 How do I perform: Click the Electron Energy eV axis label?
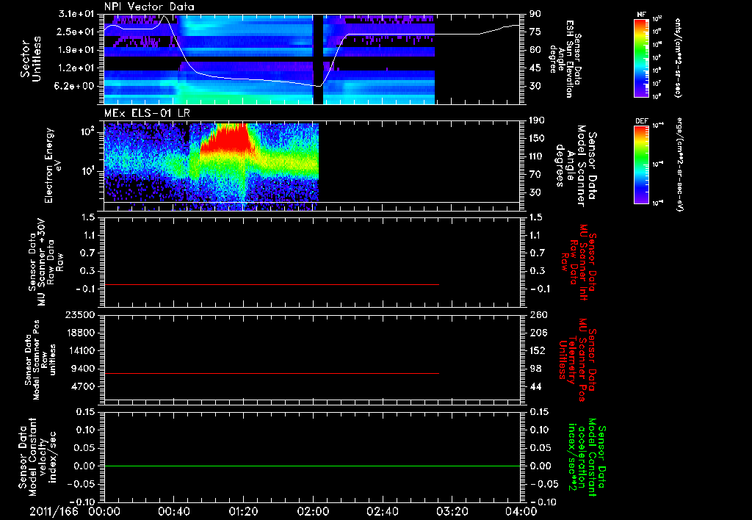point(52,165)
